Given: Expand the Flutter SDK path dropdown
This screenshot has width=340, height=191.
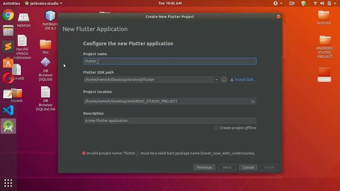Looking at the screenshot, I should [216, 80].
